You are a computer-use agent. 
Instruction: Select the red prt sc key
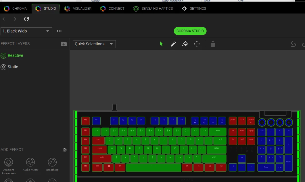pyautogui.click(x=233, y=121)
